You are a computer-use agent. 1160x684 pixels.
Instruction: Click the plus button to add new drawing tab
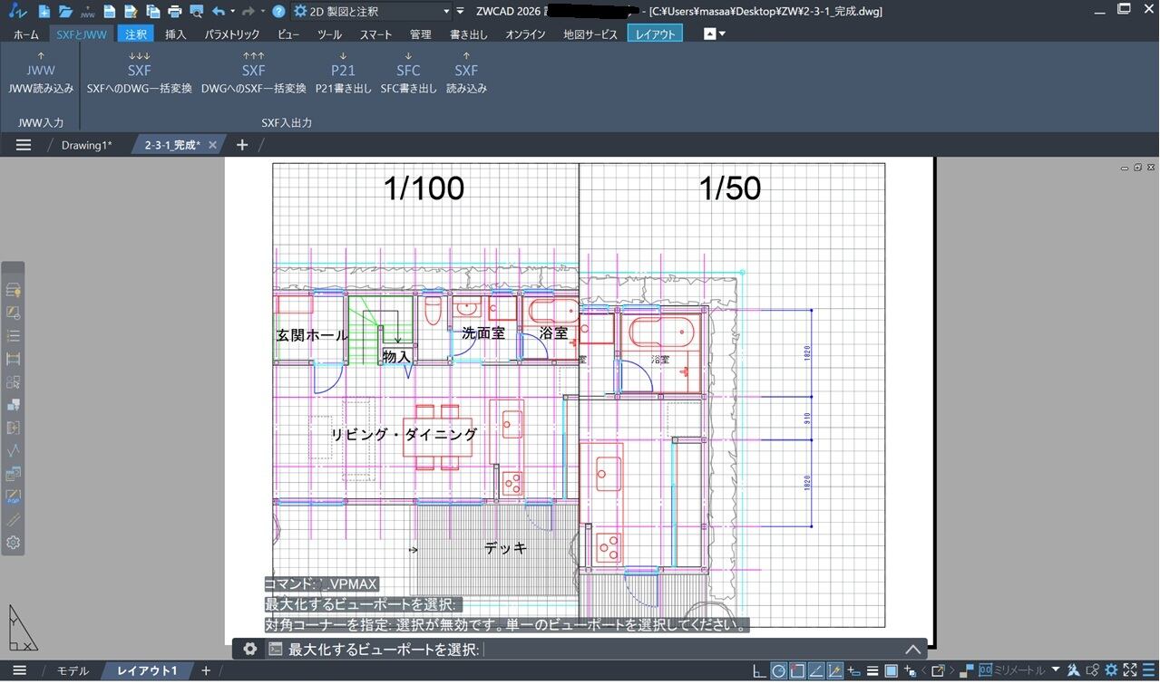(x=242, y=145)
